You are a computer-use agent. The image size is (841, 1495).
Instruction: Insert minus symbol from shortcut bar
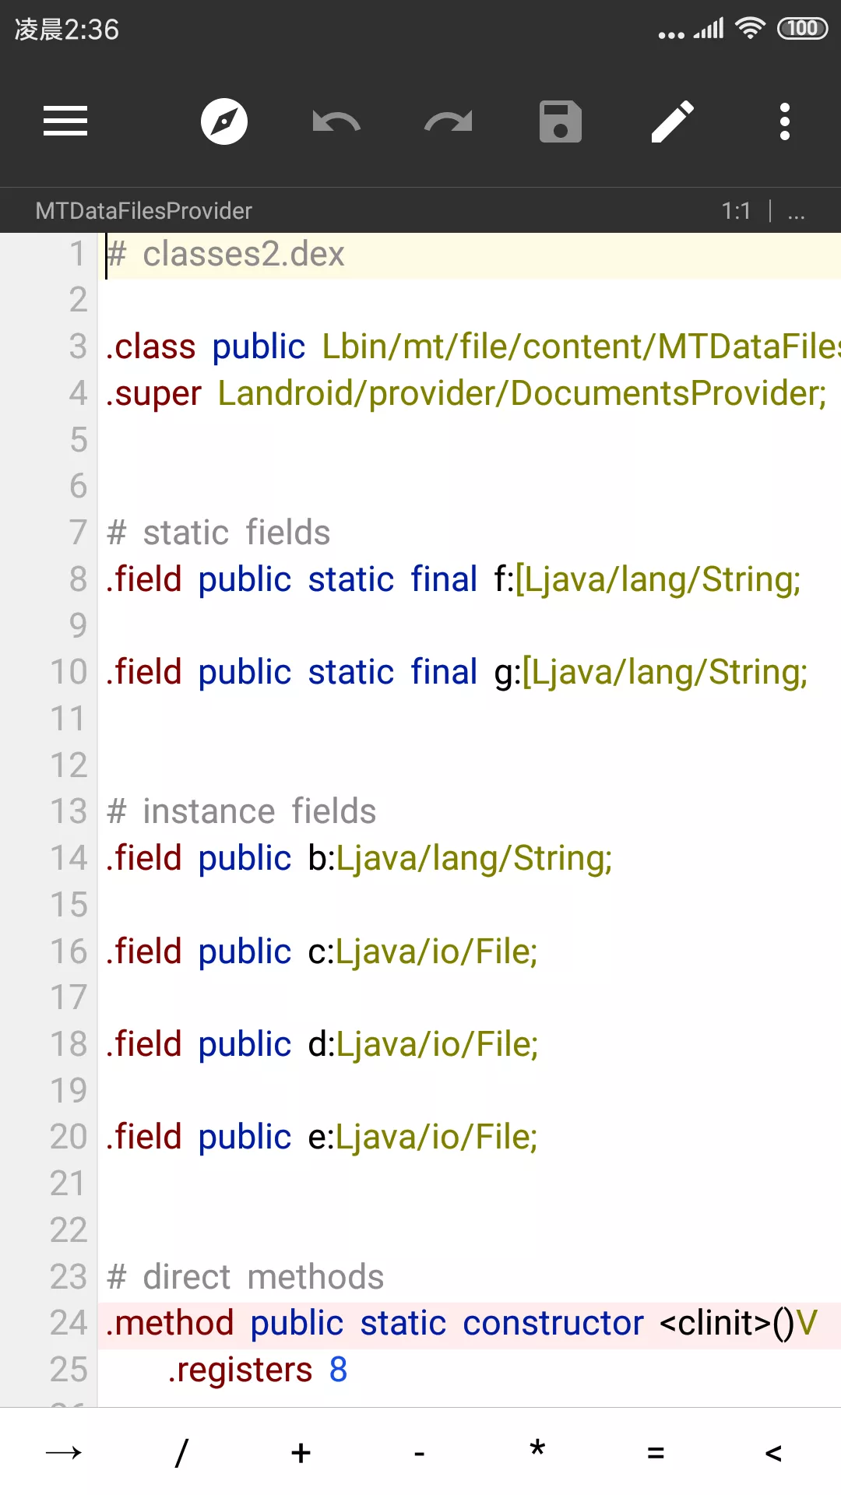coord(419,1452)
